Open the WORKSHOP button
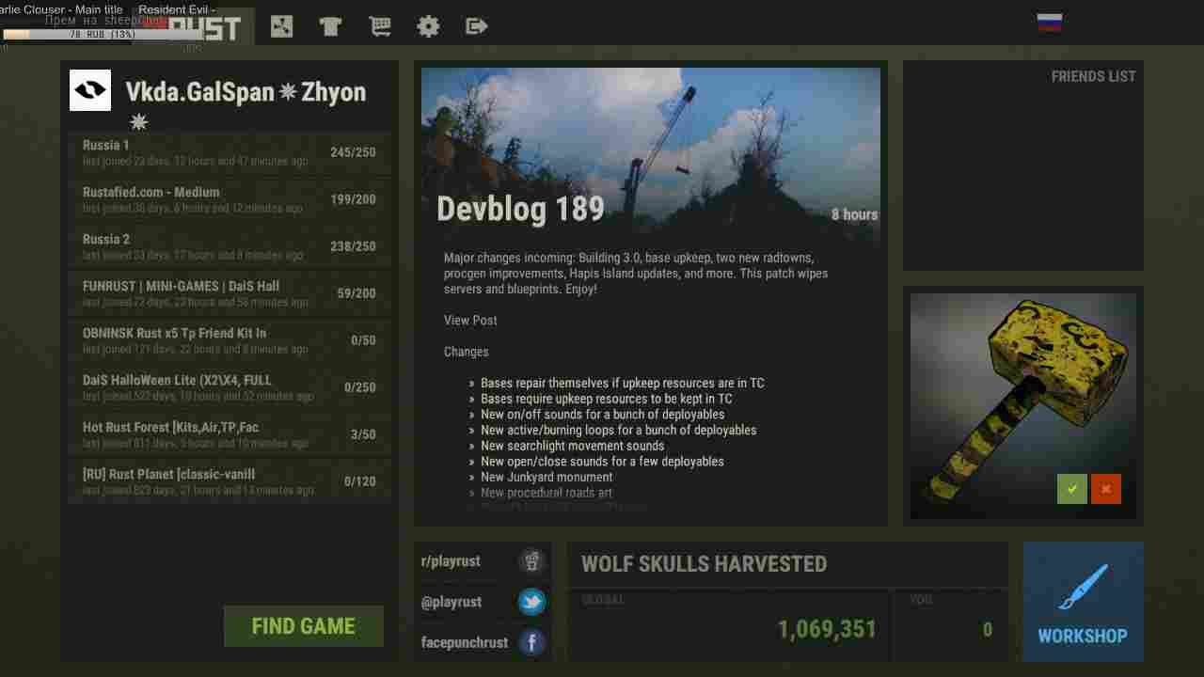 point(1083,602)
